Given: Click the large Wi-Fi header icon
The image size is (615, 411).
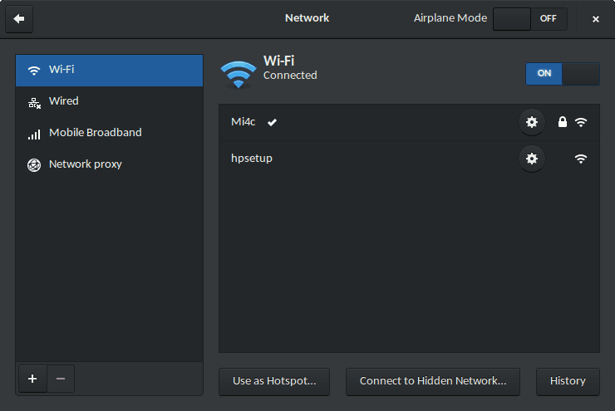Looking at the screenshot, I should click(238, 73).
